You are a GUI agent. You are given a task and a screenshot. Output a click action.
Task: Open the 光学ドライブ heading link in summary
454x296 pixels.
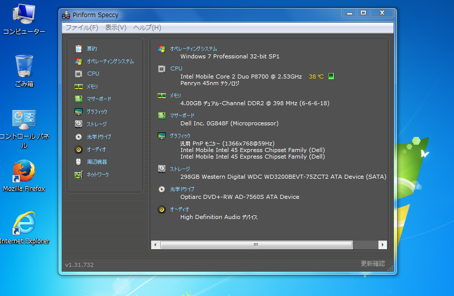pos(182,189)
